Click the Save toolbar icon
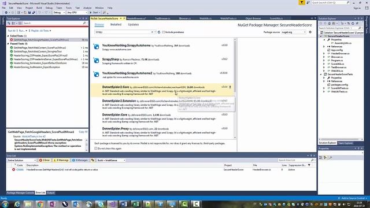Viewport: 370px width, 208px height. (29, 13)
